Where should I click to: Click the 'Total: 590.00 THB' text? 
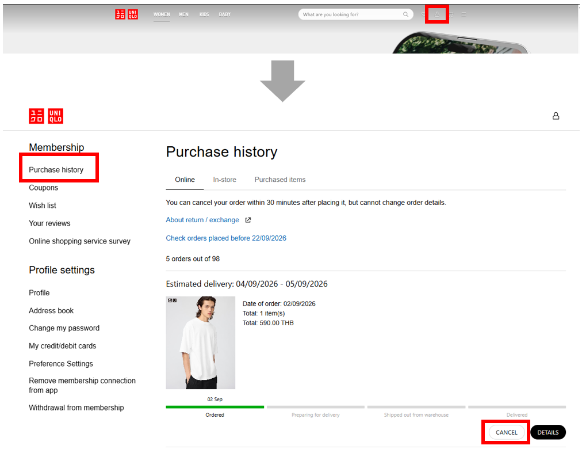[x=268, y=323]
